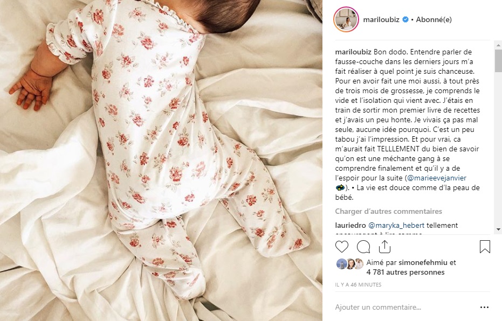Click the Il y a 46 minutes timestamp
This screenshot has width=502, height=321.
click(358, 284)
